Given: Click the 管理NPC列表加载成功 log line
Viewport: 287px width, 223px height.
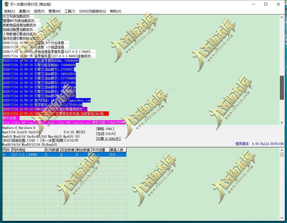Looking at the screenshot, I should point(21,21).
